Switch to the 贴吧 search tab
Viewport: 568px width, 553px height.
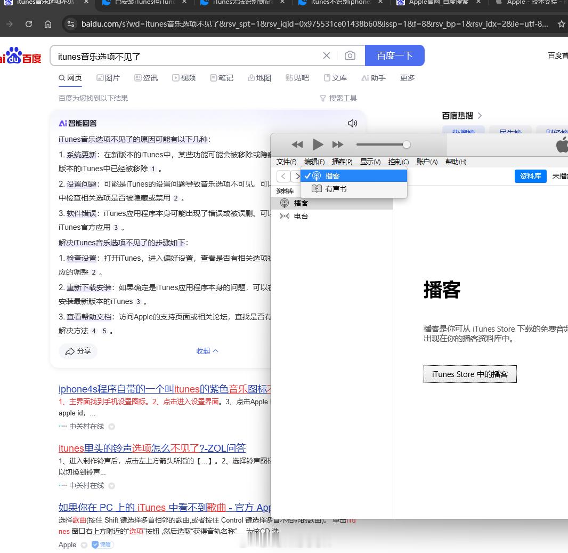pyautogui.click(x=297, y=78)
